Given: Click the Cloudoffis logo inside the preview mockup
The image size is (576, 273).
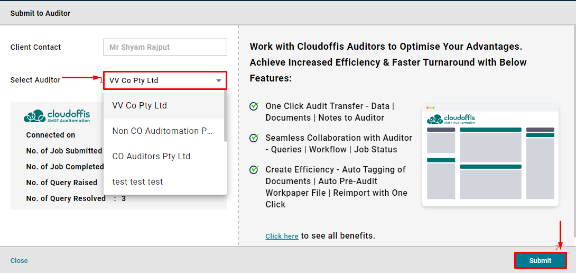Looking at the screenshot, I should click(451, 119).
